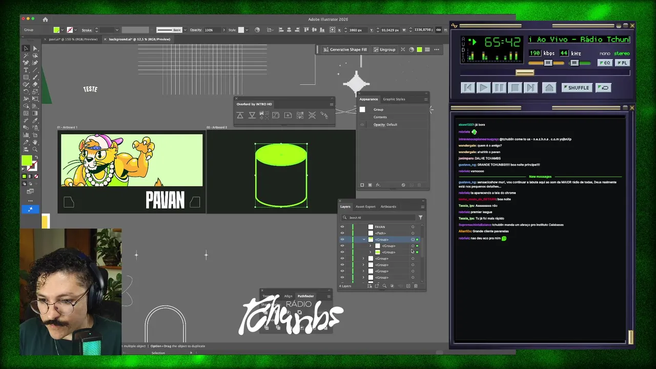Click Collect for Export icon in Layers panel
This screenshot has width=656, height=369.
click(x=377, y=286)
